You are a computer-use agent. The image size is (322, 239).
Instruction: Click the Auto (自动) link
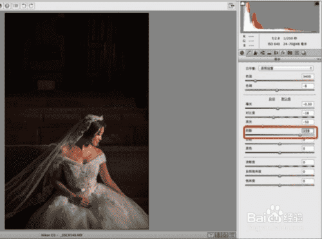[x=272, y=99]
